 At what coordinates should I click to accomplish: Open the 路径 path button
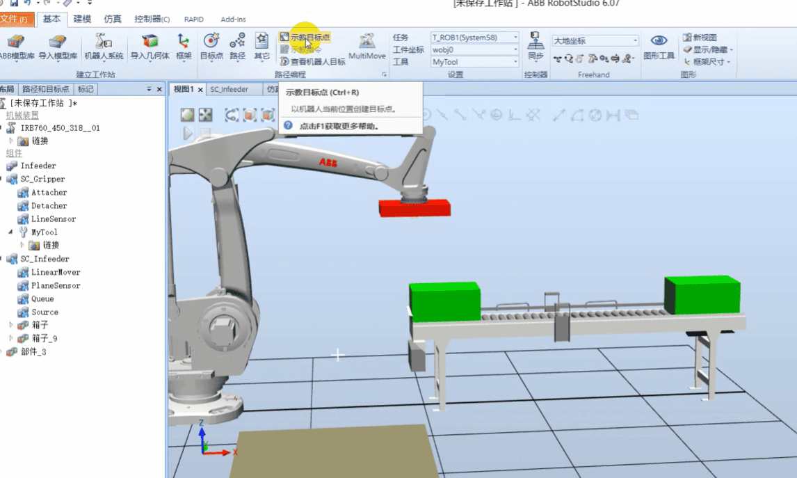click(237, 47)
